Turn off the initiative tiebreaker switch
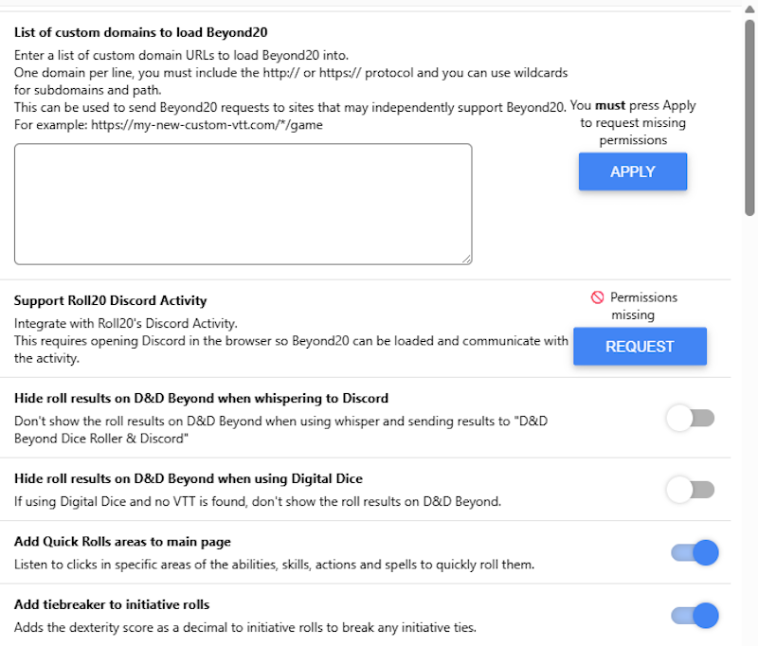 tap(695, 616)
